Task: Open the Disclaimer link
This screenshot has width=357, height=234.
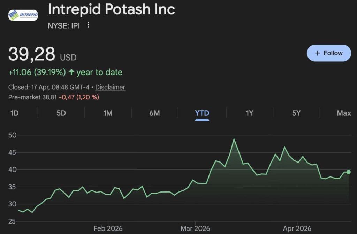Action: point(110,87)
